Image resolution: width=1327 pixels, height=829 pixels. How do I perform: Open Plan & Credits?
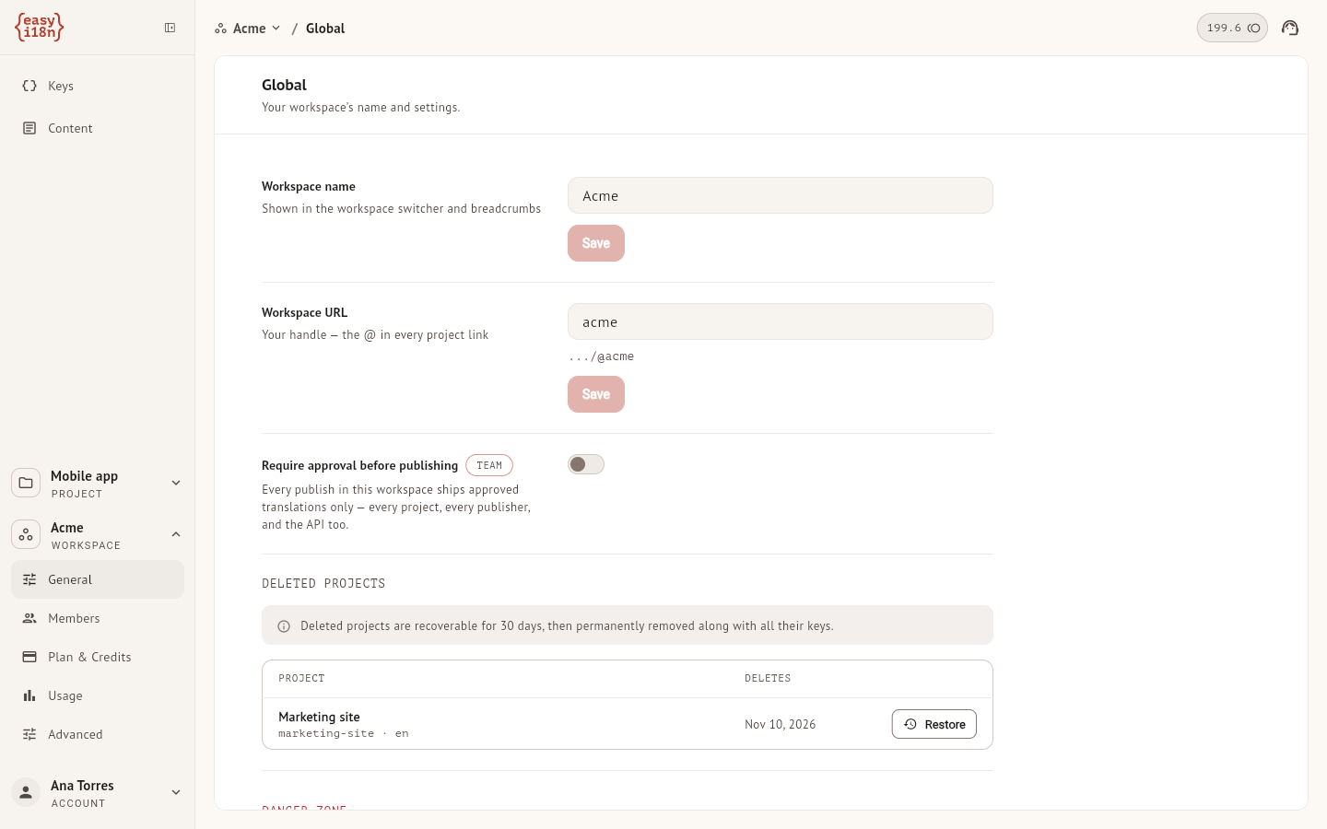pos(98,657)
